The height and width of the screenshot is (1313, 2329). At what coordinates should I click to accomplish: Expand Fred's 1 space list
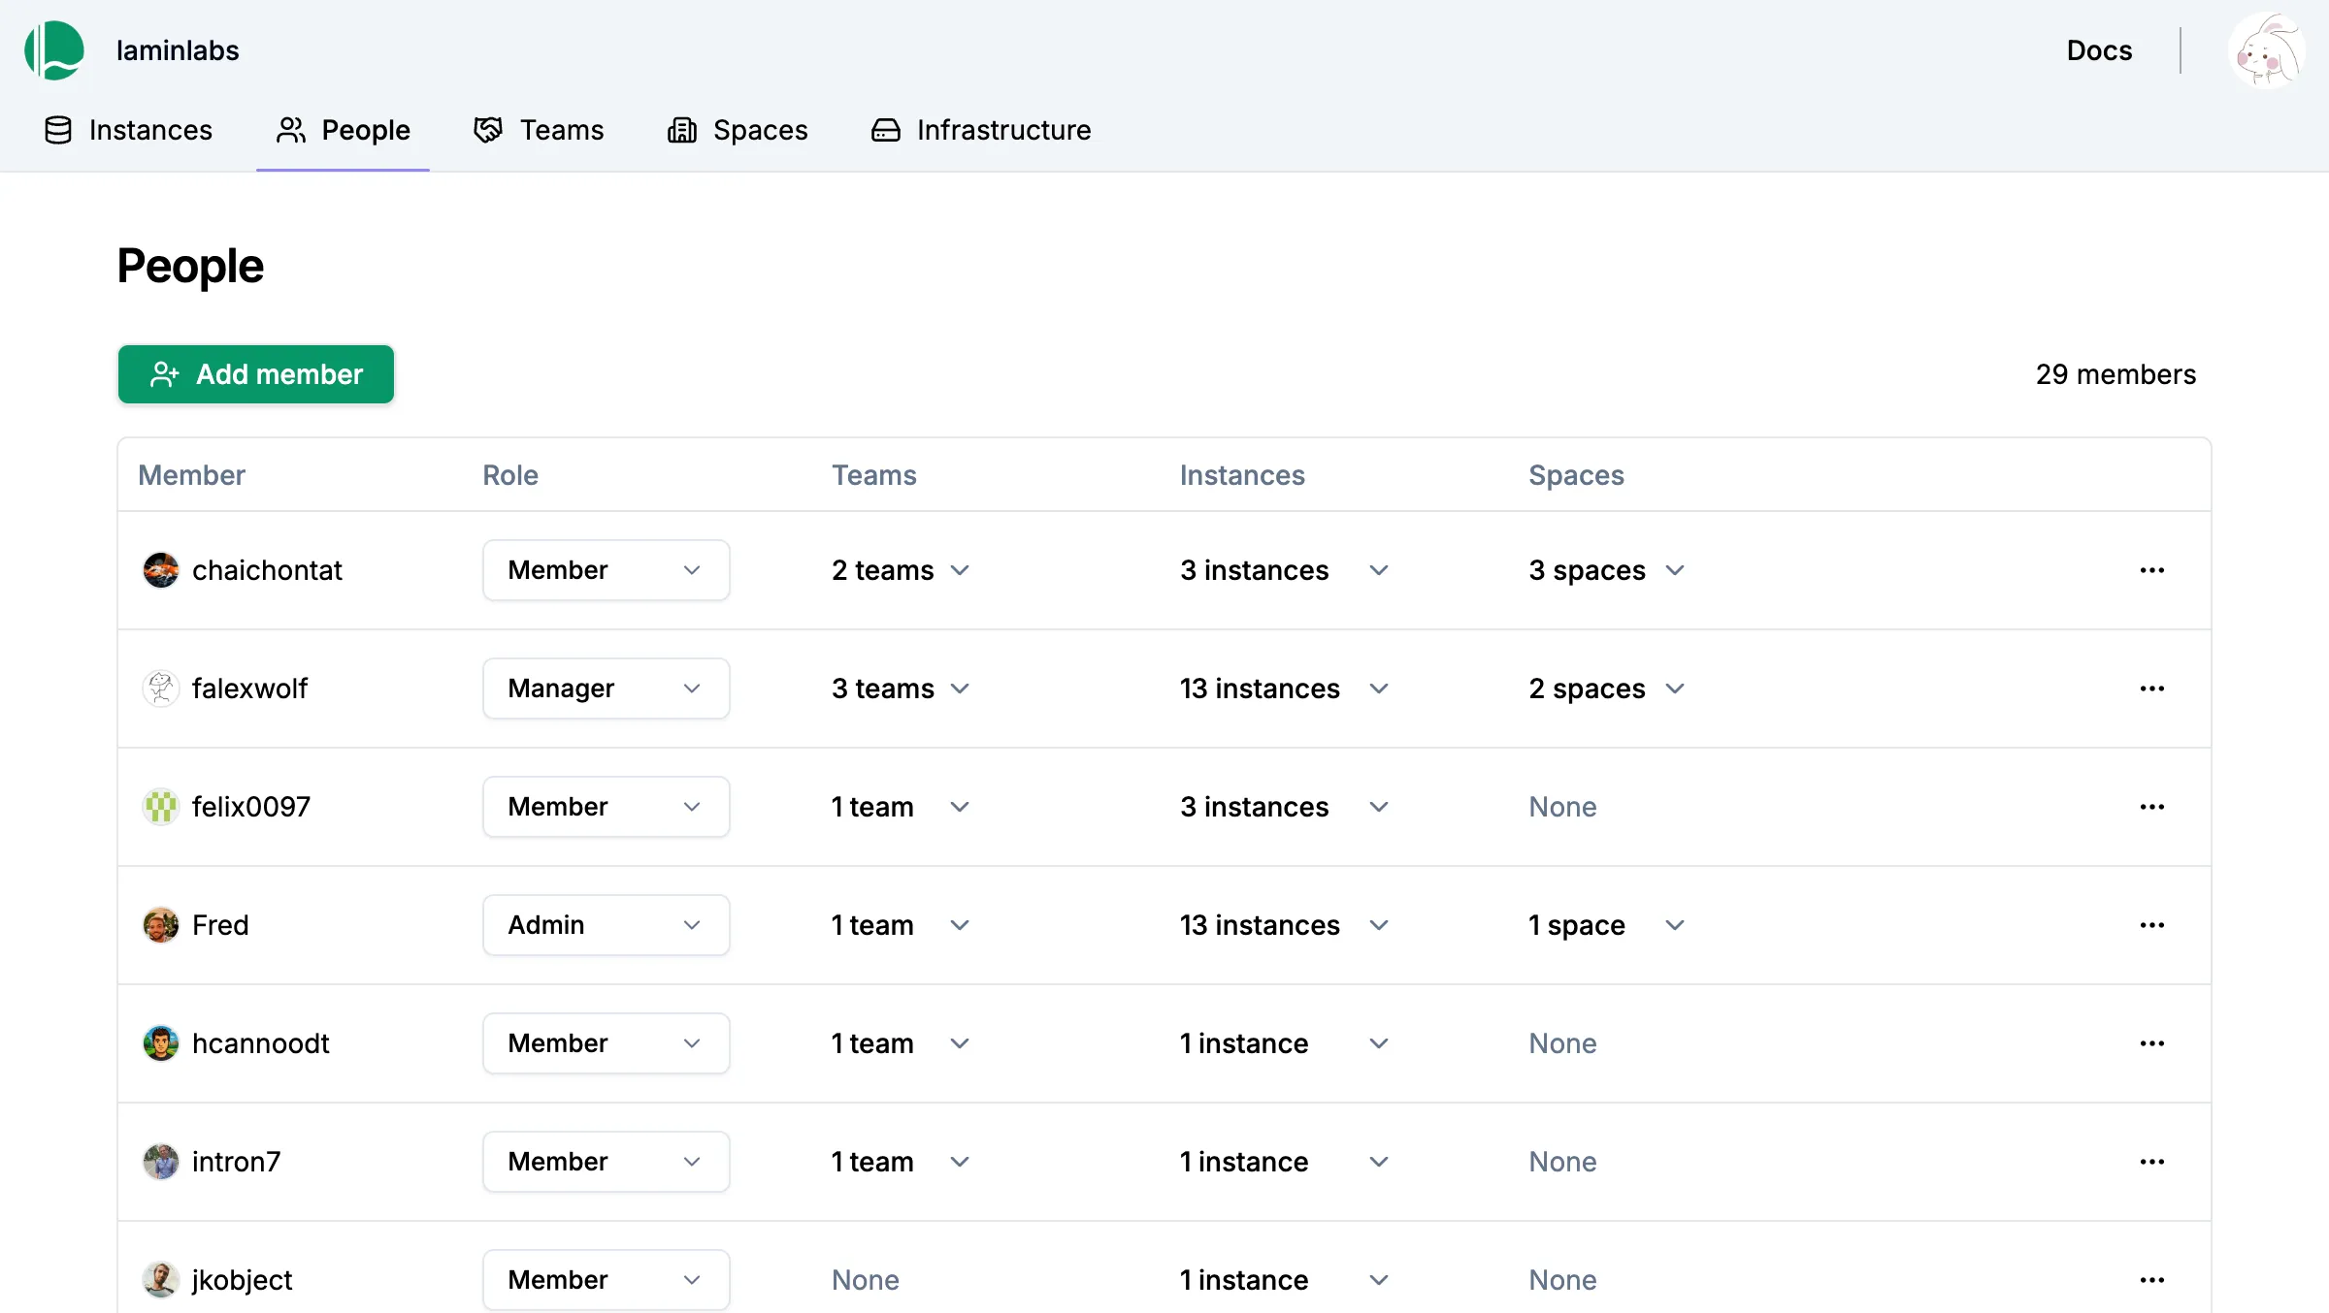(1605, 925)
